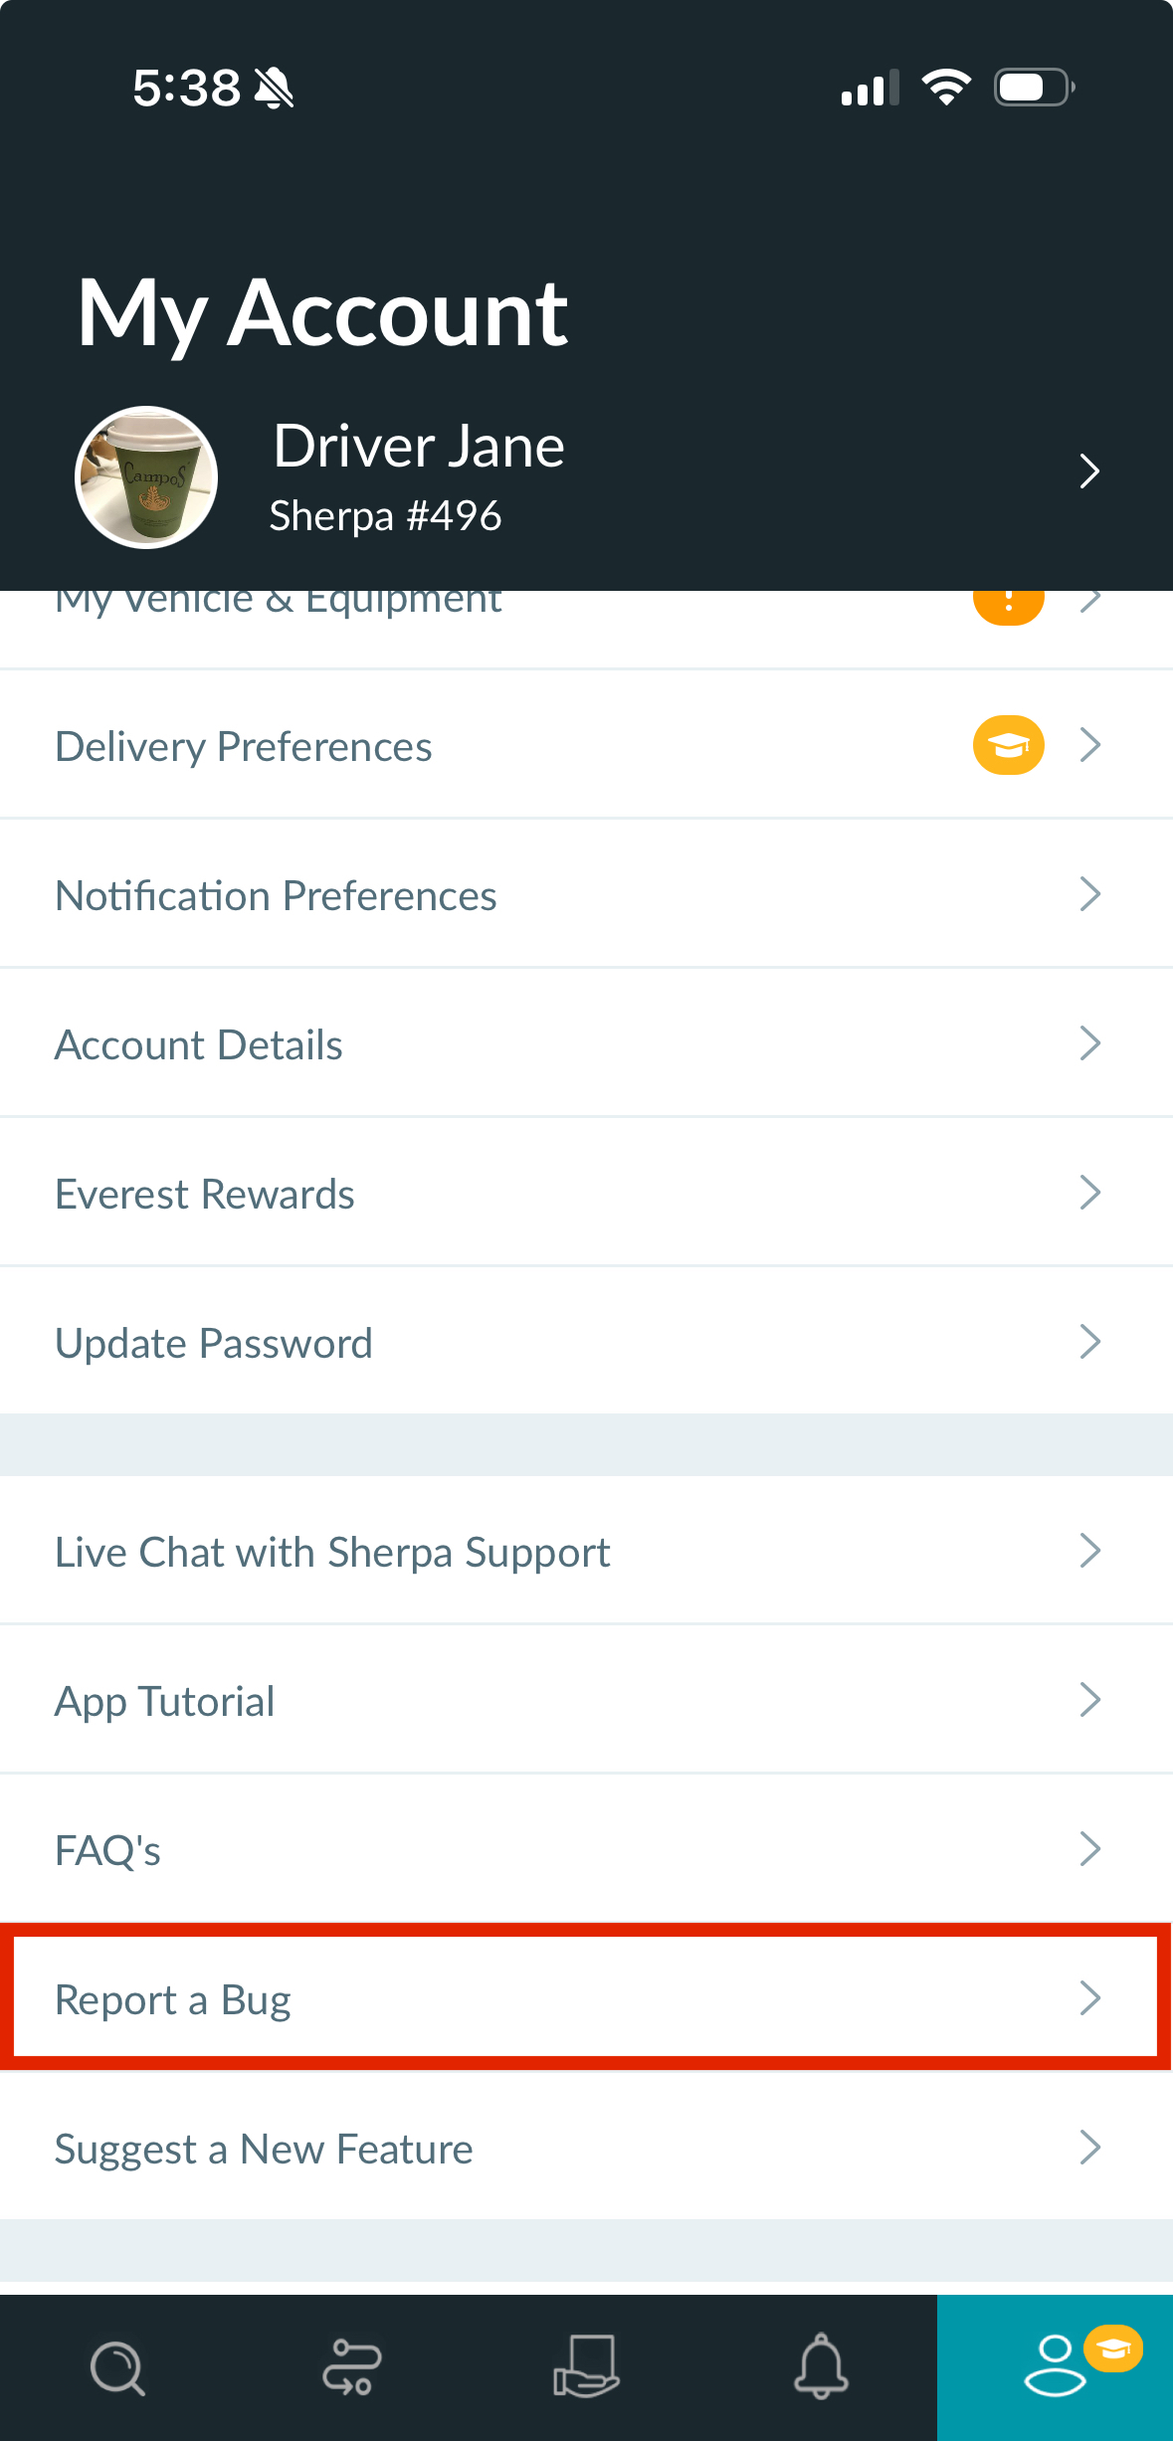The image size is (1173, 2441).
Task: Open notifications bell in bottom navigation
Action: [x=821, y=2367]
